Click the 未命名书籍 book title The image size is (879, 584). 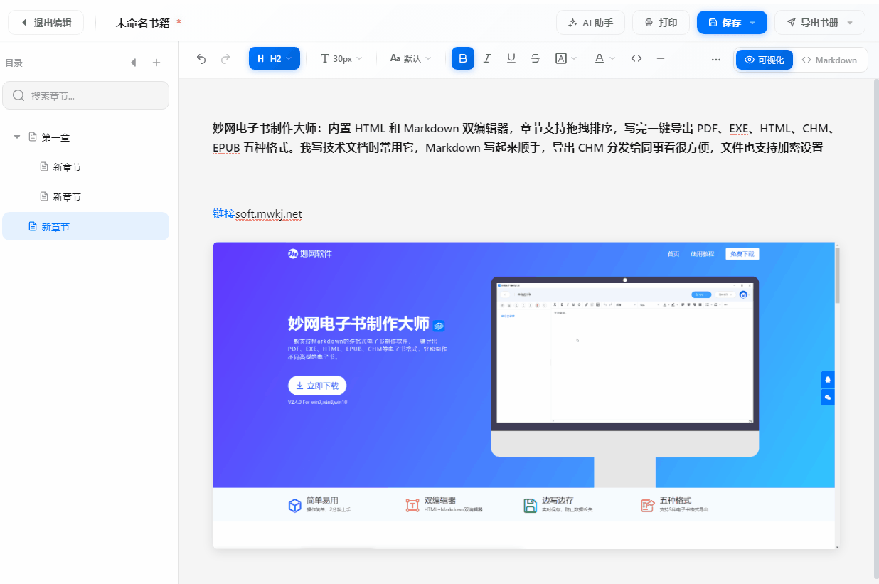(x=143, y=23)
